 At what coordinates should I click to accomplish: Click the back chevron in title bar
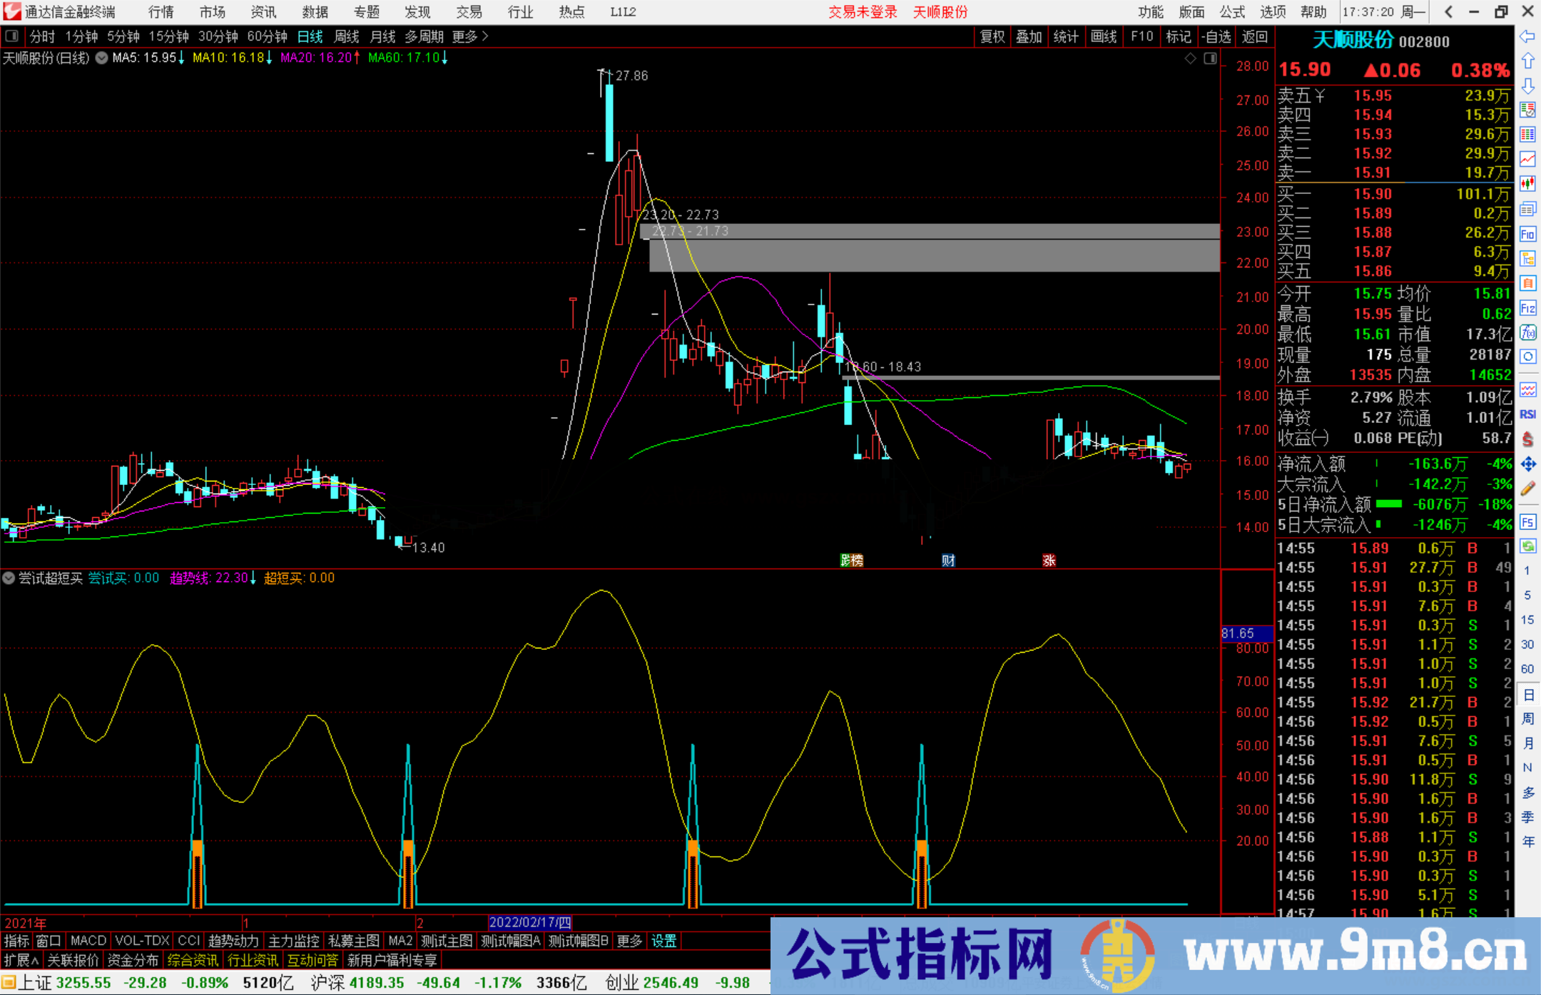pyautogui.click(x=1448, y=12)
